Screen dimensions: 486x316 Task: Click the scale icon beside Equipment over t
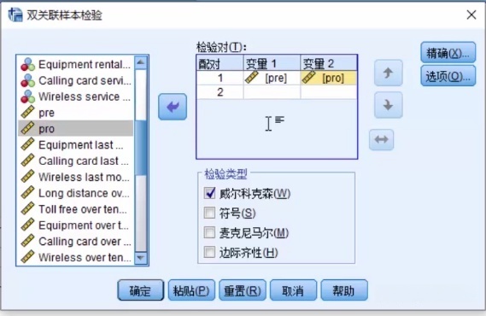(x=27, y=225)
